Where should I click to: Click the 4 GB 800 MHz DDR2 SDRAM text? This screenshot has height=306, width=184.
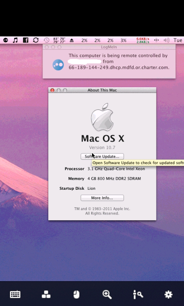(114, 179)
